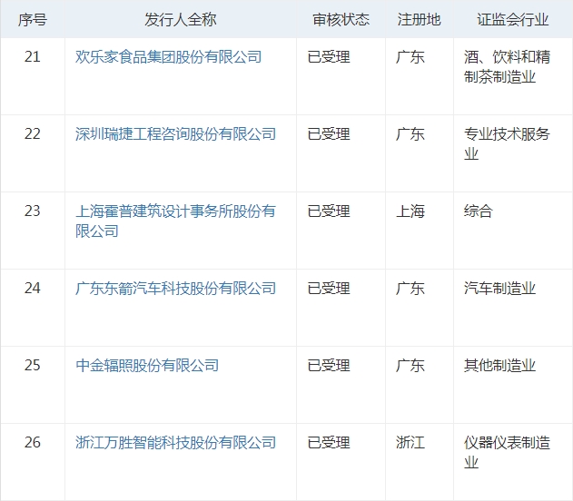Click 上海 location in row 23
Image resolution: width=573 pixels, height=501 pixels.
[410, 211]
